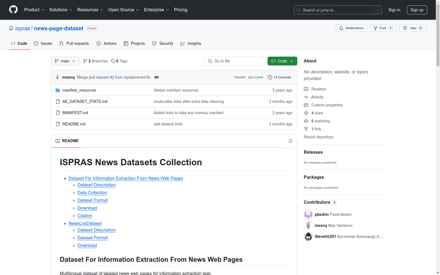
Task: Expand commit message ellipsis icon
Action: [156, 77]
